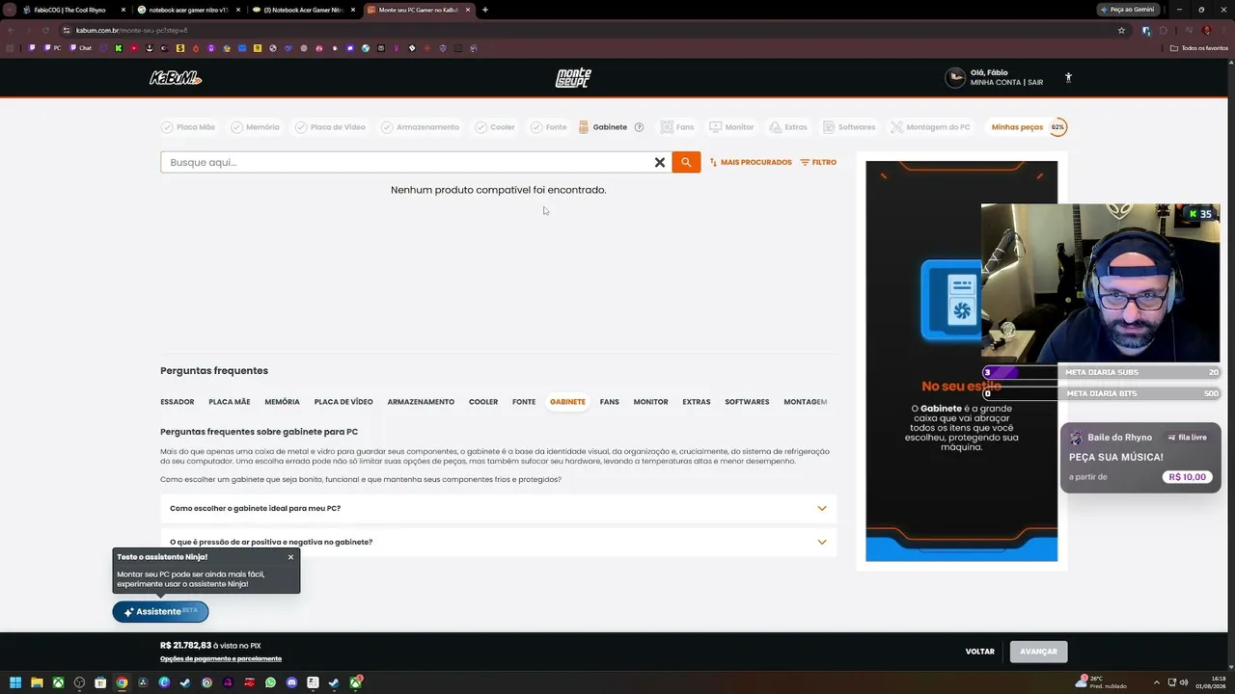This screenshot has height=694, width=1235.
Task: Go to the completed Armazenamento step
Action: click(x=420, y=127)
